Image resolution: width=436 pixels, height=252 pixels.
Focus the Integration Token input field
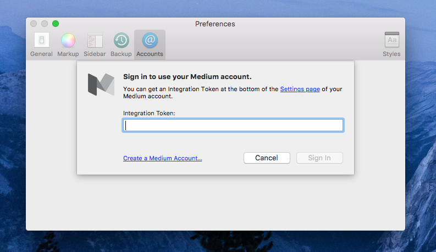tap(233, 125)
